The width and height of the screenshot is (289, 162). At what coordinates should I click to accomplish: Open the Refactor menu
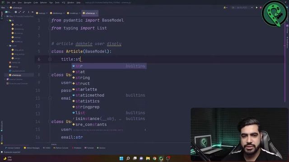(44, 3)
